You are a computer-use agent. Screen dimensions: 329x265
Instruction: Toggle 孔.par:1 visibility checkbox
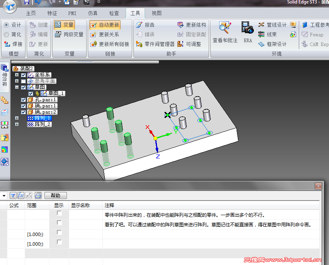click(23, 100)
